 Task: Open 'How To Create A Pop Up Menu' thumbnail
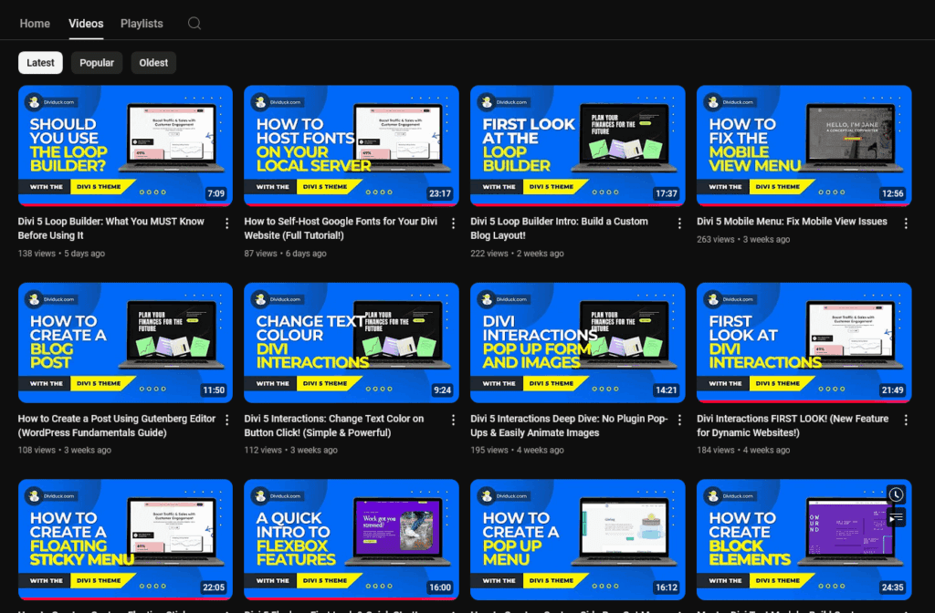[577, 540]
